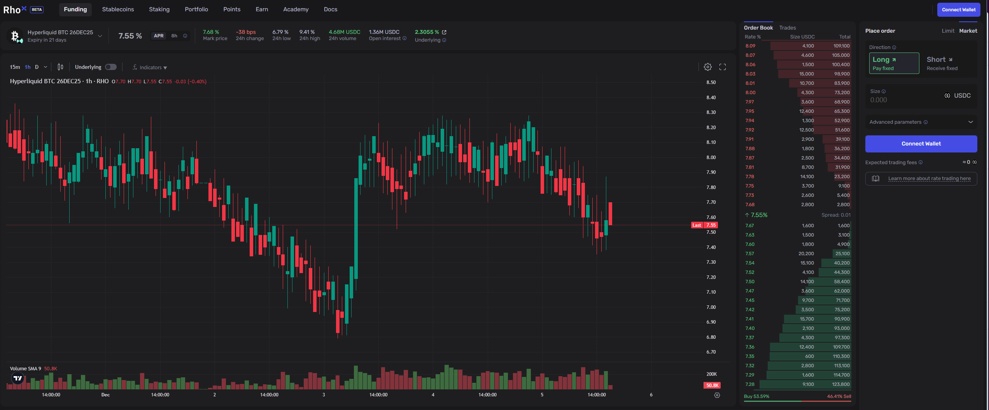Click the Hyperliquid BTC 26DEC25 chart legend title
Image resolution: width=989 pixels, height=410 pixels.
tap(59, 81)
